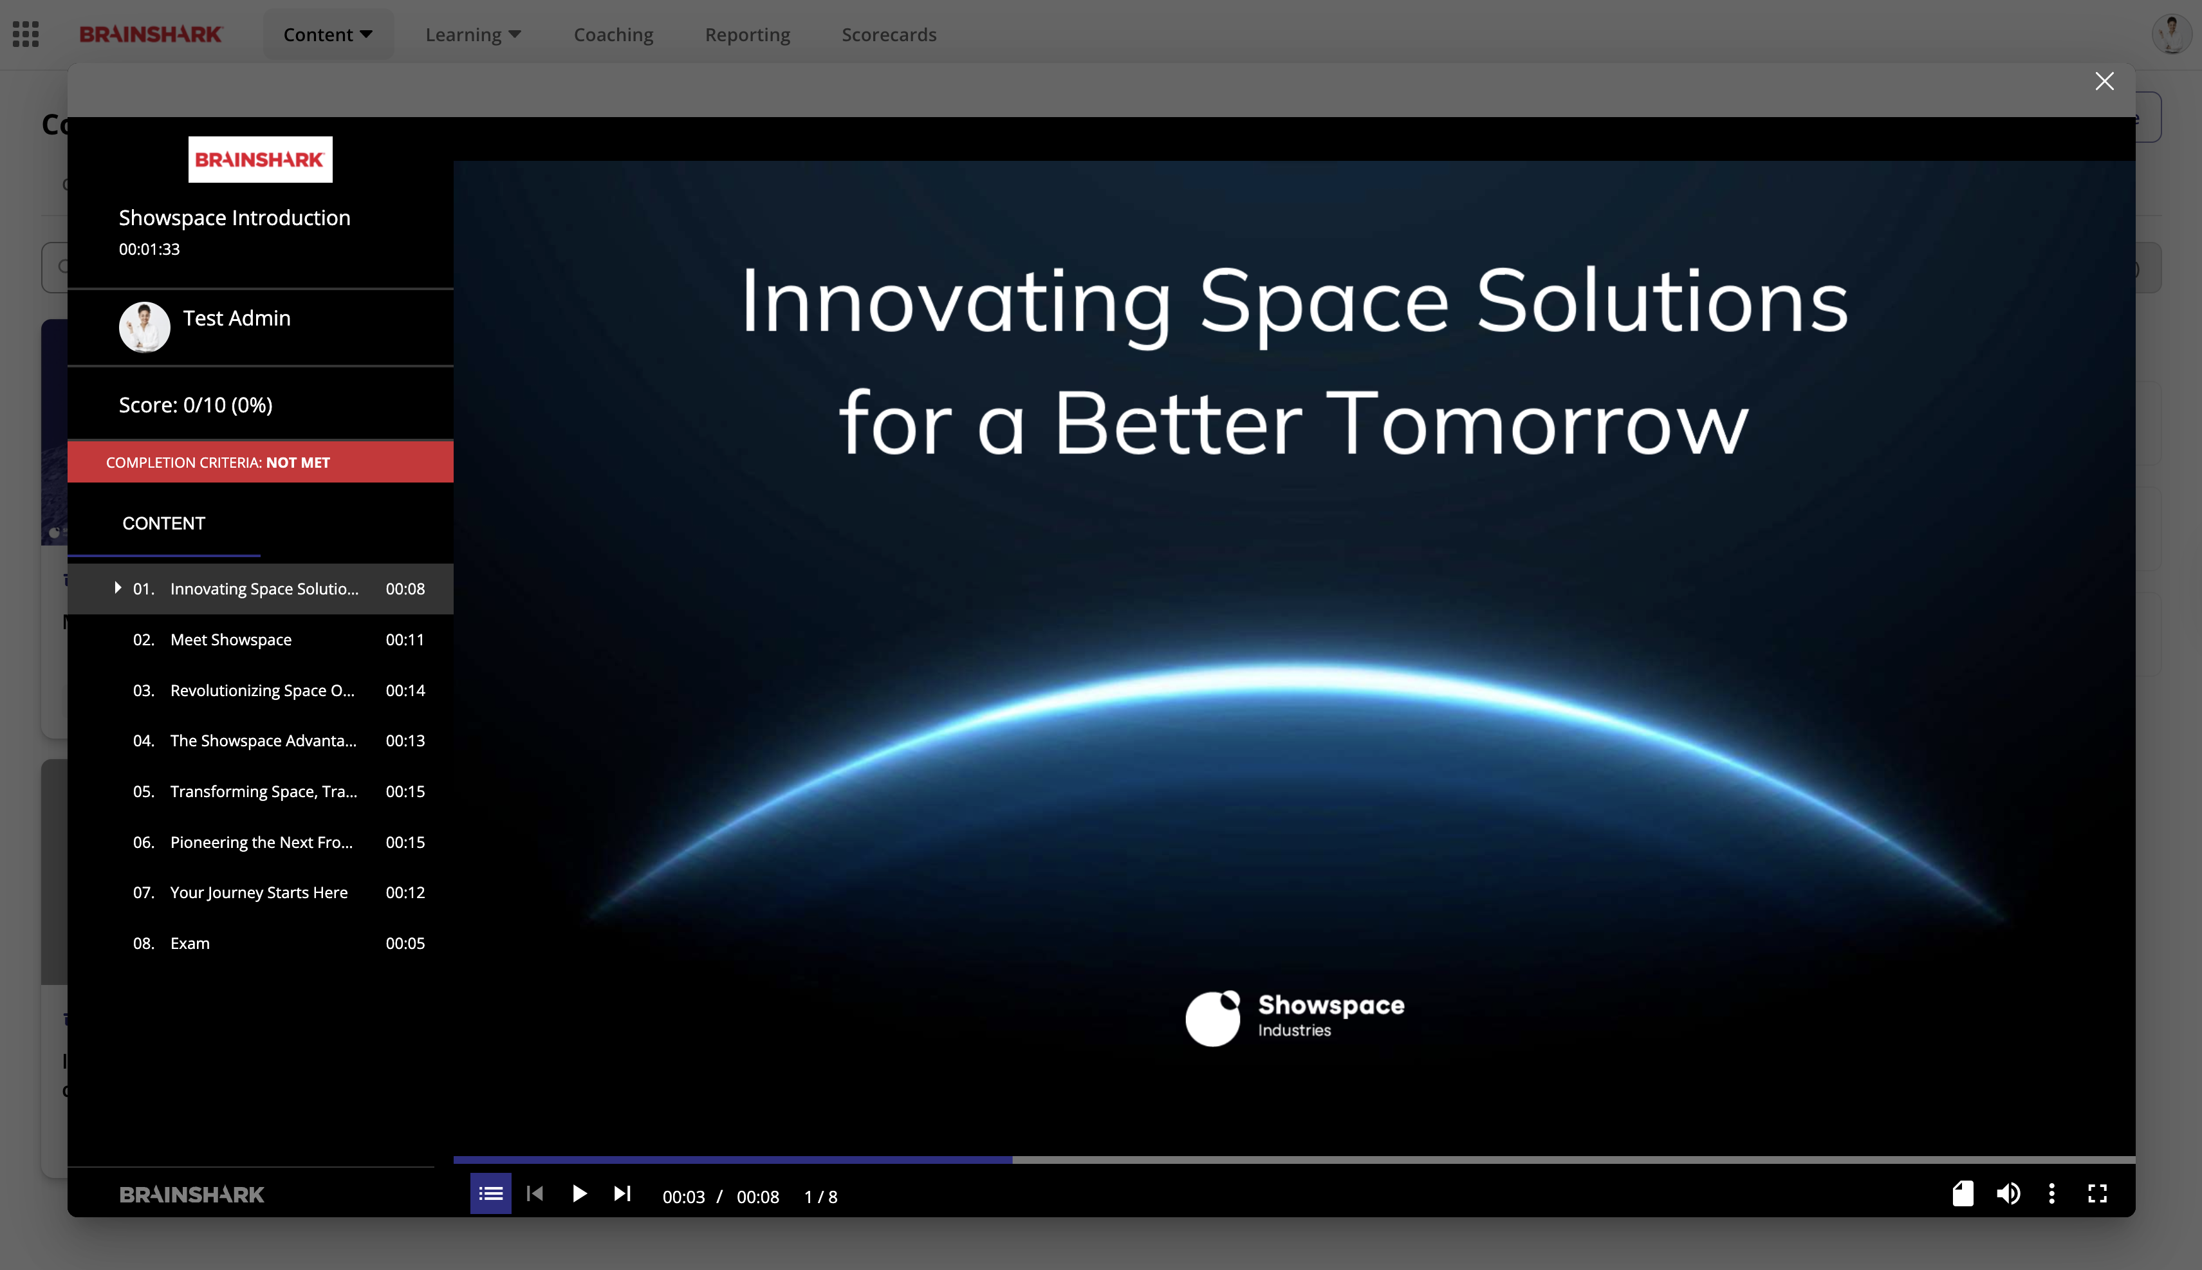Click the Showspace Introduction title
The image size is (2202, 1270).
(235, 218)
